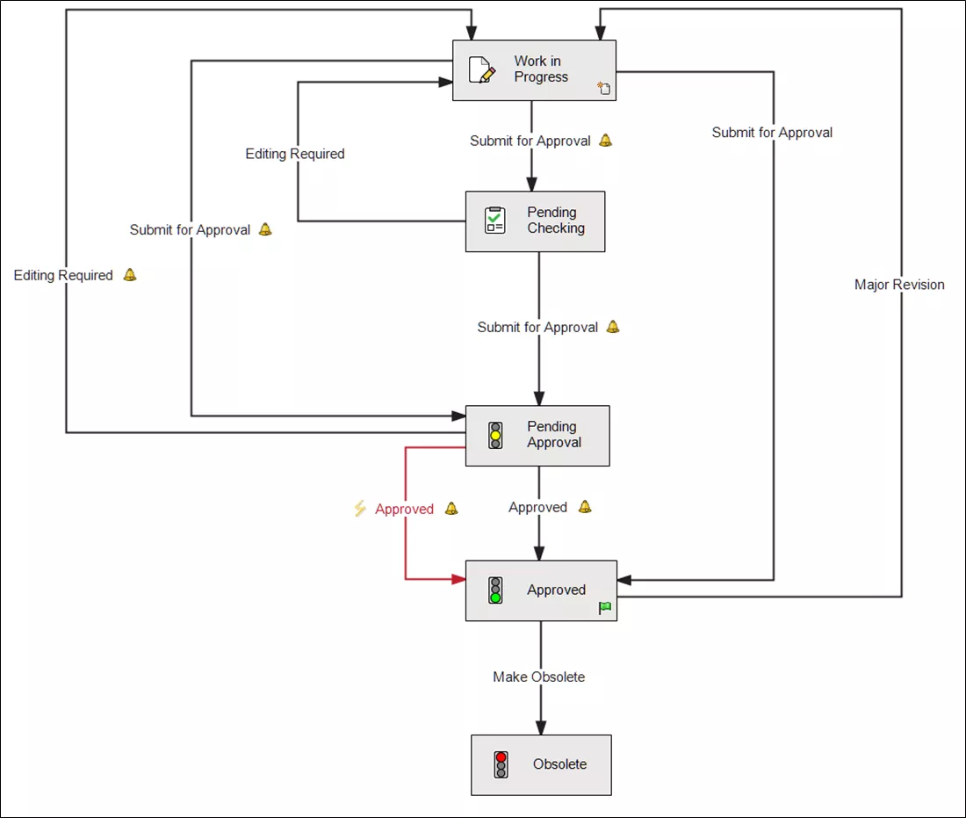Image resolution: width=966 pixels, height=818 pixels.
Task: Click the green flag icon in Approved box
Action: (605, 607)
